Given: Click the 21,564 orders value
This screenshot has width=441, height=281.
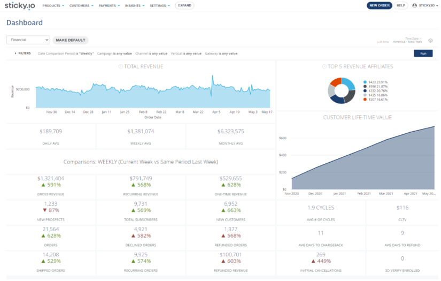Looking at the screenshot, I should coord(51,229).
